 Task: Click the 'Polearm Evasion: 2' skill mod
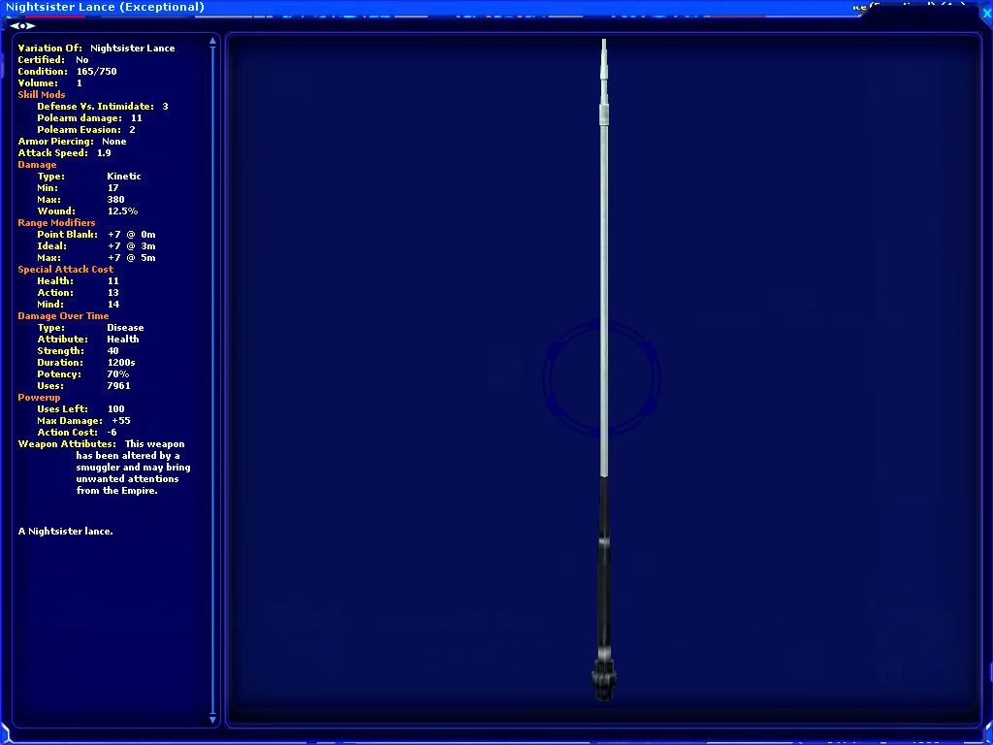pyautogui.click(x=86, y=130)
